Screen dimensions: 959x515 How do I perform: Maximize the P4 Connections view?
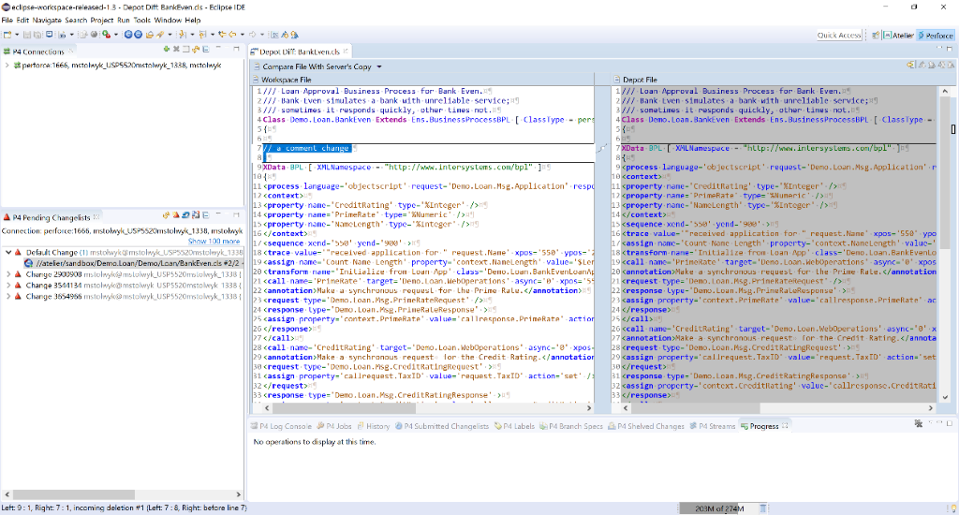pos(236,49)
